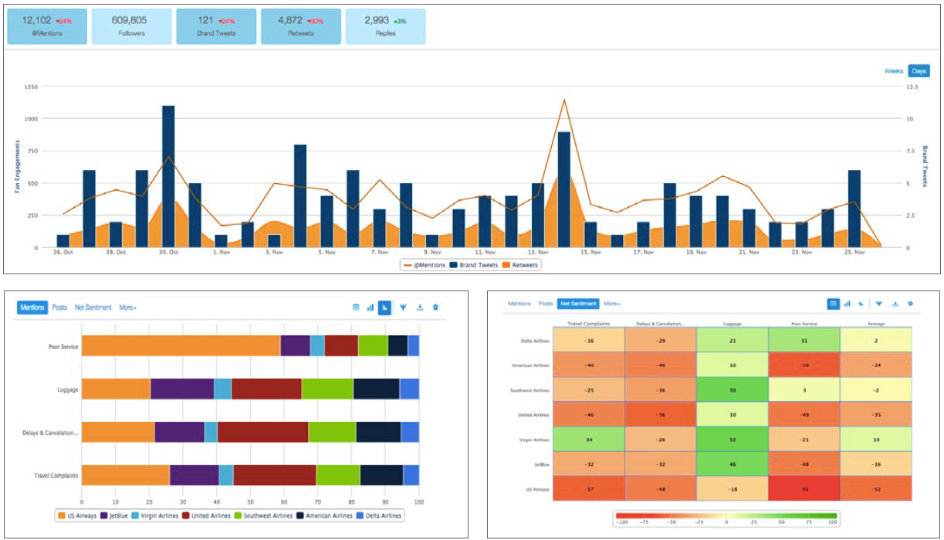Open the 2,993 Replies stat card

pyautogui.click(x=385, y=27)
